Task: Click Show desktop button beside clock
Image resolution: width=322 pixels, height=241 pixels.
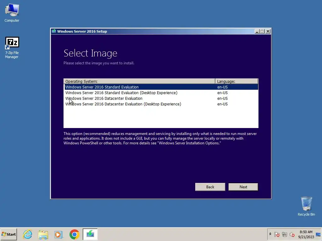Action: (x=319, y=234)
